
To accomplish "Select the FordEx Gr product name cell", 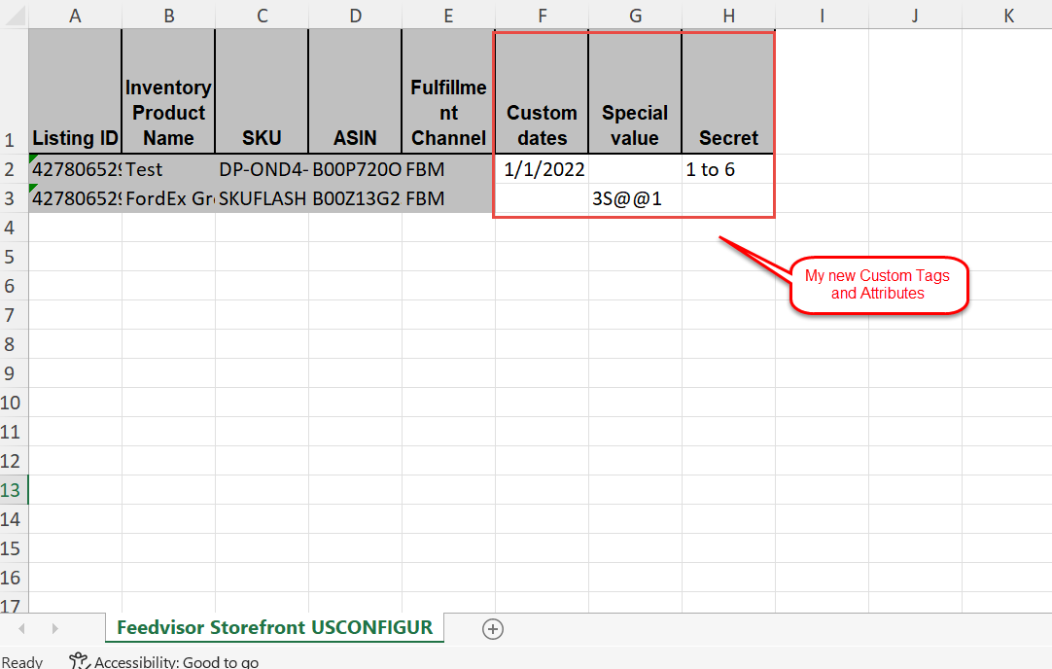I will (168, 198).
